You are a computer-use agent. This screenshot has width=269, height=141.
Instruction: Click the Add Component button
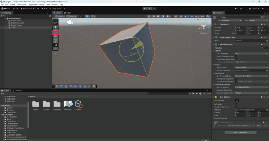click(x=240, y=133)
